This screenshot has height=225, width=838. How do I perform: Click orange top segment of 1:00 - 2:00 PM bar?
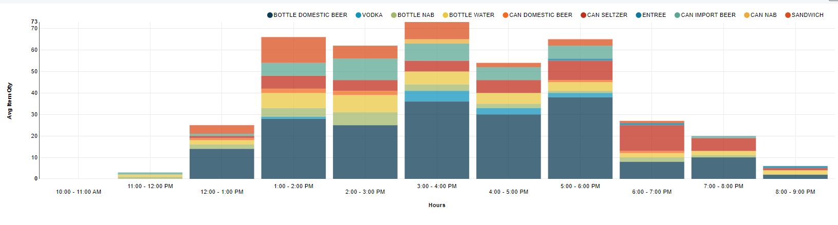pyautogui.click(x=293, y=50)
